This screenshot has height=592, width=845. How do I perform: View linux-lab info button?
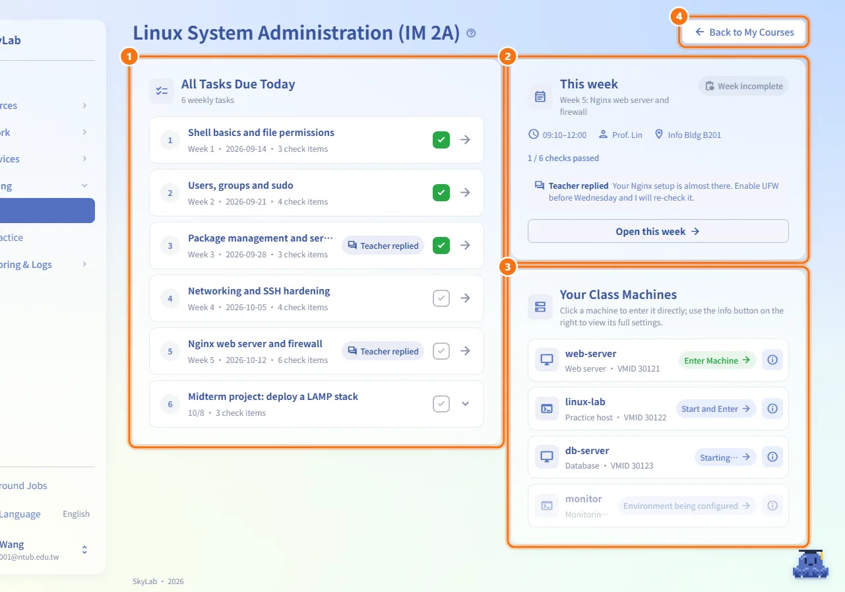click(772, 409)
